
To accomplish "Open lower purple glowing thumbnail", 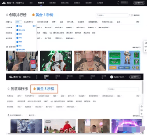I will [127, 126].
